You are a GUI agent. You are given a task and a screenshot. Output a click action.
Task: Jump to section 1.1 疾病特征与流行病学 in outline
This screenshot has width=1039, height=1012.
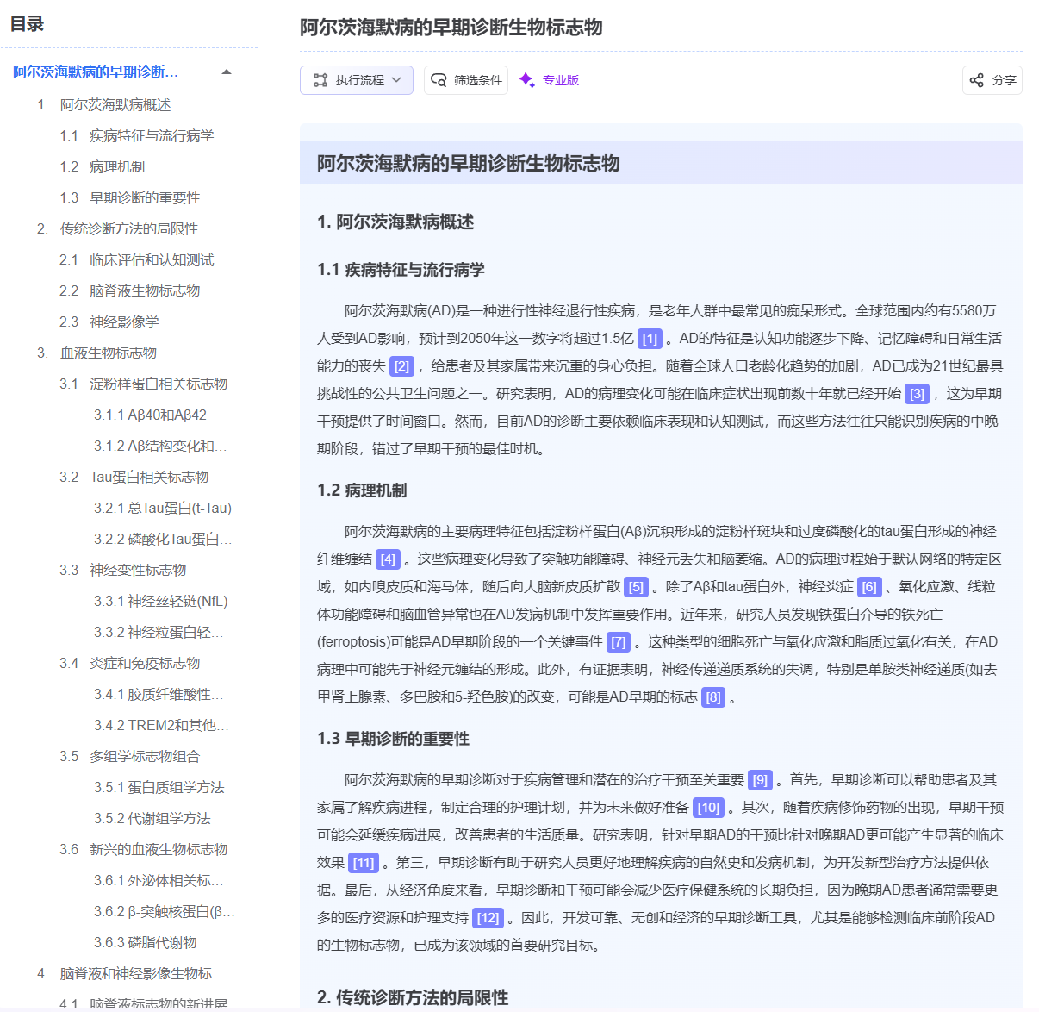click(137, 135)
